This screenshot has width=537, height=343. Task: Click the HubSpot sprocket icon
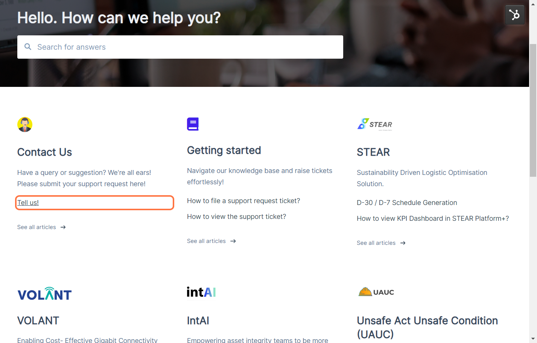[x=514, y=15]
